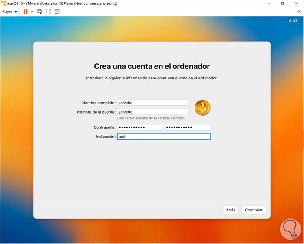This screenshot has width=304, height=244.
Task: Toggle Unity mode icon in toolbar
Action: coord(57,12)
